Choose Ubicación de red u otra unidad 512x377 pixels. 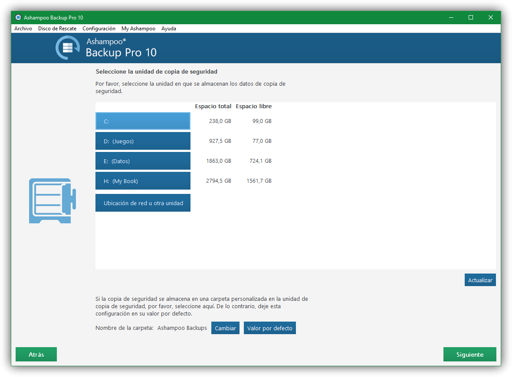click(143, 203)
